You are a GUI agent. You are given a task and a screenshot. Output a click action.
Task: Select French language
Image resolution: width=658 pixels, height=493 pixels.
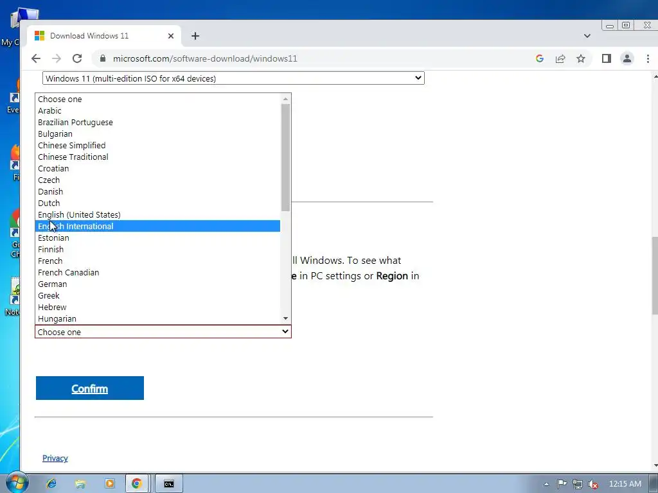pyautogui.click(x=157, y=261)
